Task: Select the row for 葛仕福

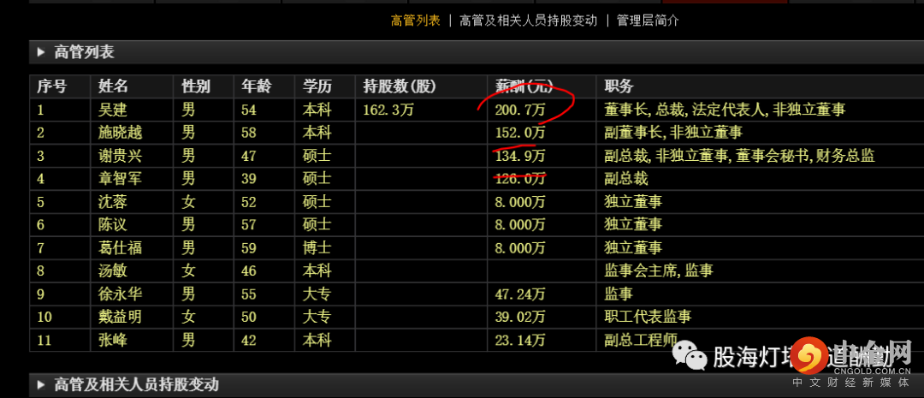Action: coord(477,247)
